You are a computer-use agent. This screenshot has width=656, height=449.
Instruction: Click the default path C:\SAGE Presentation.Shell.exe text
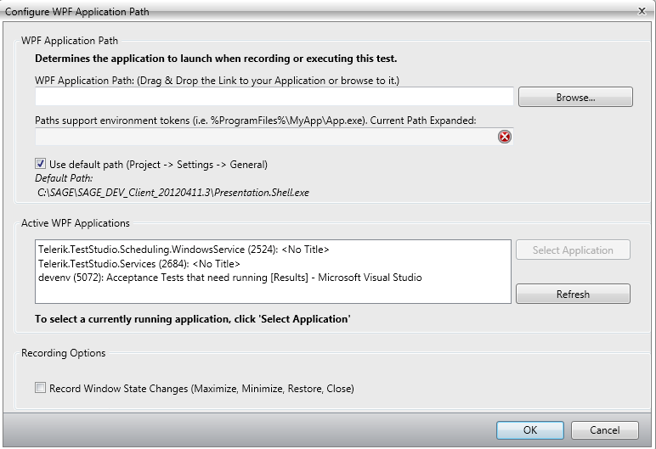point(173,193)
